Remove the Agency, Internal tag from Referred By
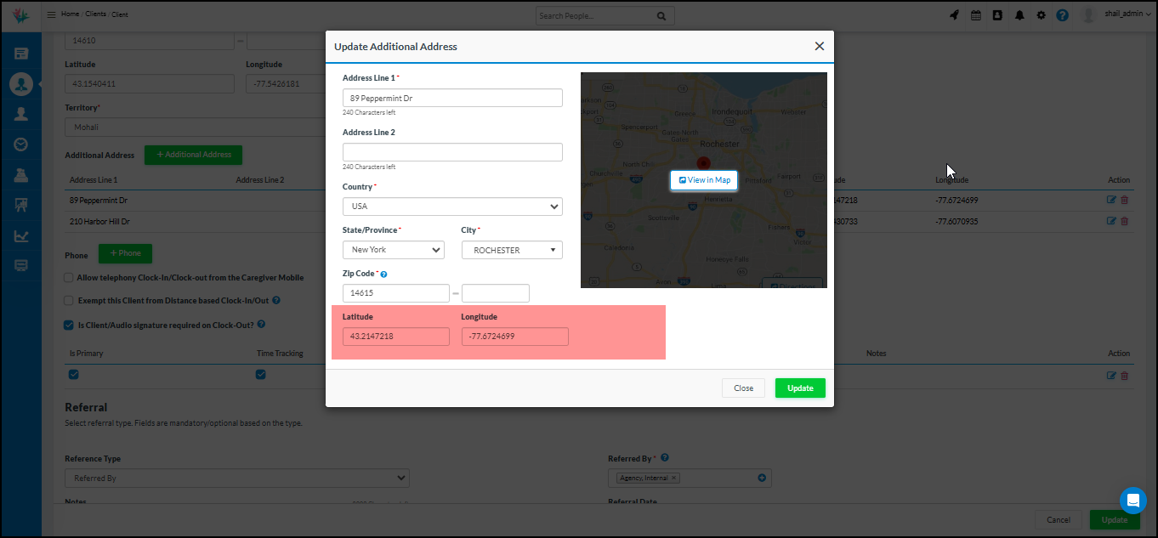This screenshot has width=1158, height=538. click(x=673, y=478)
